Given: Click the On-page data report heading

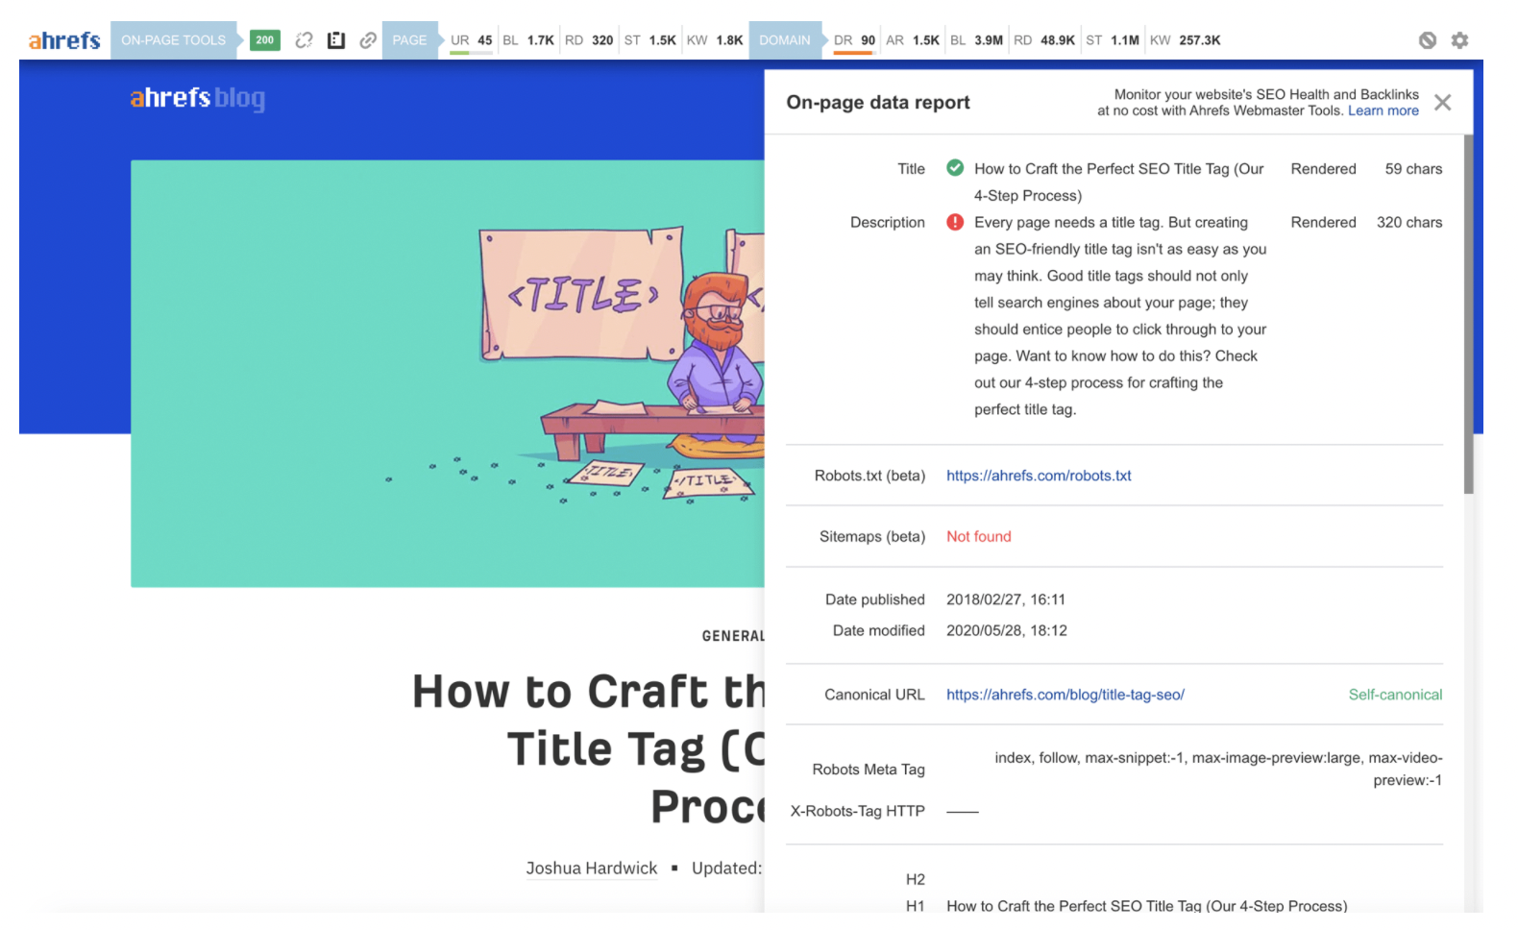Looking at the screenshot, I should click(x=878, y=103).
